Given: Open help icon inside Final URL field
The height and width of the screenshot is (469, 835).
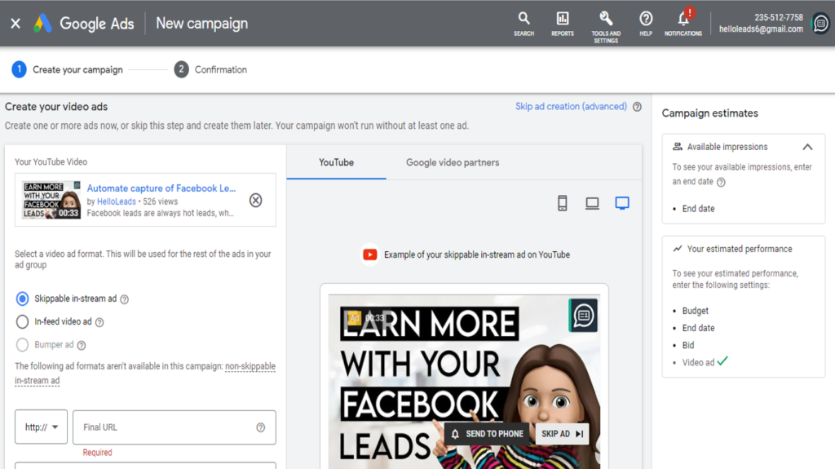Looking at the screenshot, I should [x=260, y=427].
